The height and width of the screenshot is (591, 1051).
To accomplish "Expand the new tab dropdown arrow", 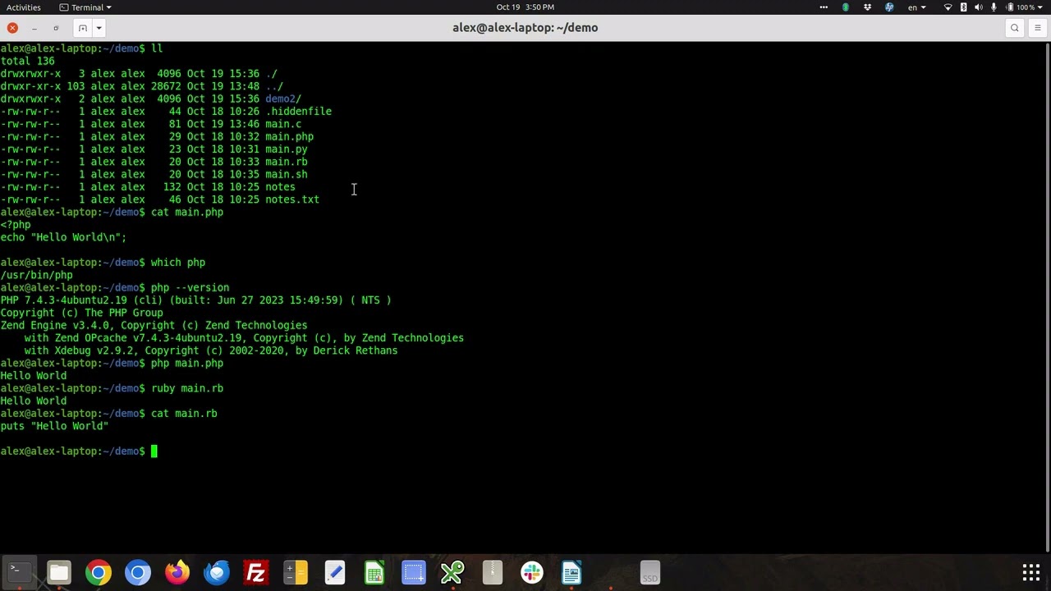I will point(99,28).
